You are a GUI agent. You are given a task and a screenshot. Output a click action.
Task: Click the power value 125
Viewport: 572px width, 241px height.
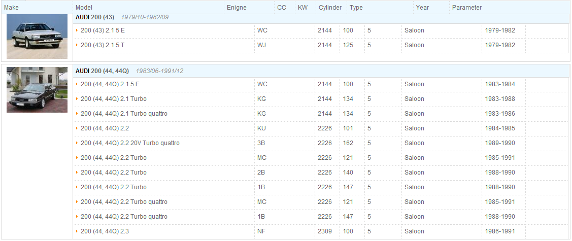348,45
